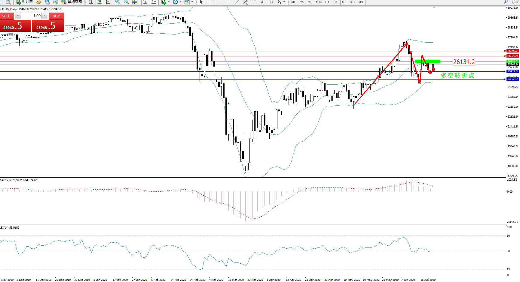Screen dimensions: 520x282
Task: Switch to W1 timeframe
Action: pos(352,2)
